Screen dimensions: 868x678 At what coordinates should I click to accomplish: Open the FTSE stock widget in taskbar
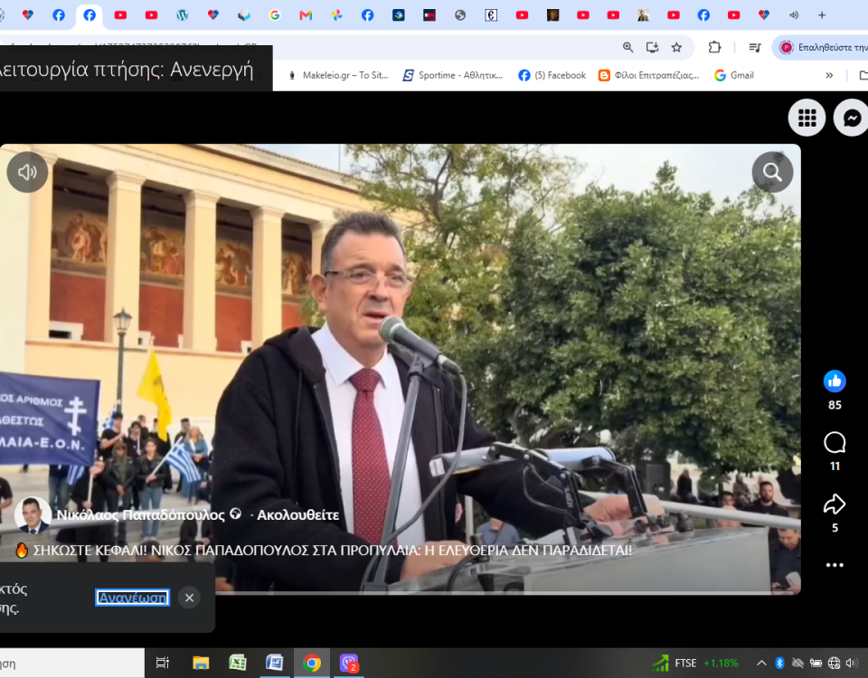tap(696, 663)
